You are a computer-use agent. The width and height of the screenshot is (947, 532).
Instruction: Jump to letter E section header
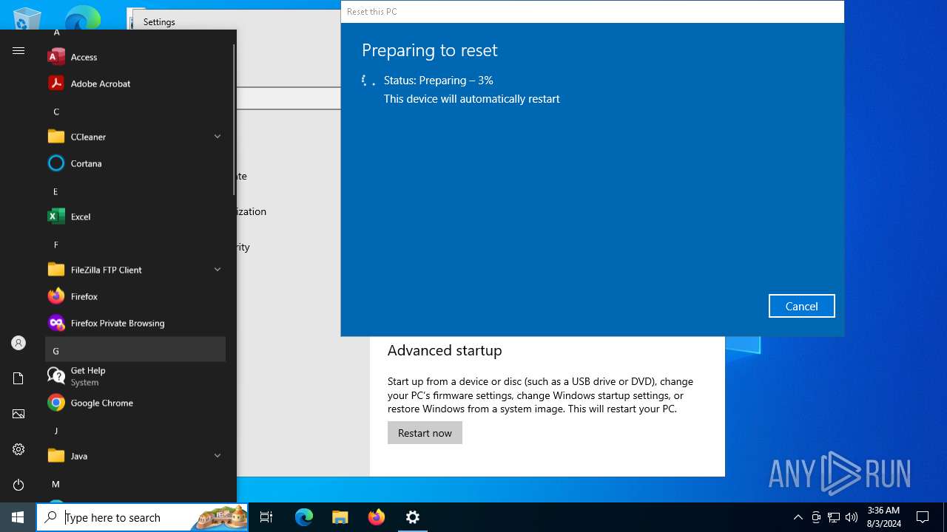click(135, 191)
